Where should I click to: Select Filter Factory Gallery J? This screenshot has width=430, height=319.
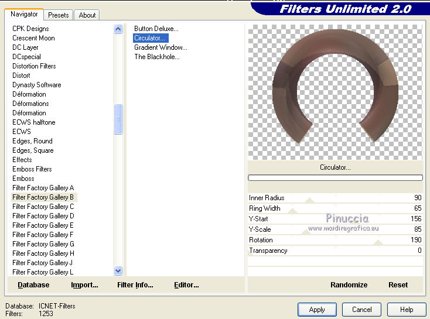tap(43, 263)
